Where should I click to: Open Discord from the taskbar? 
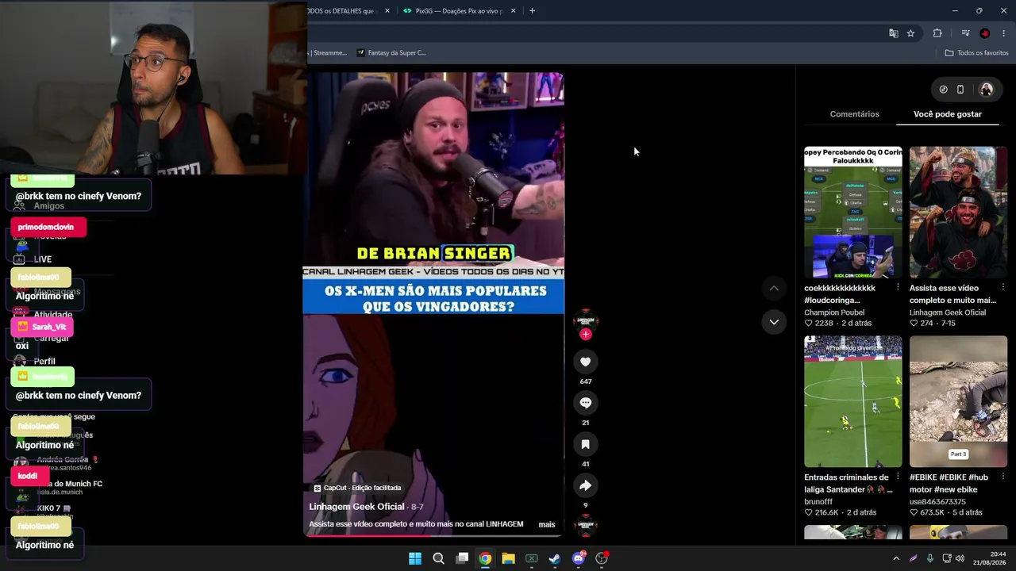point(579,558)
